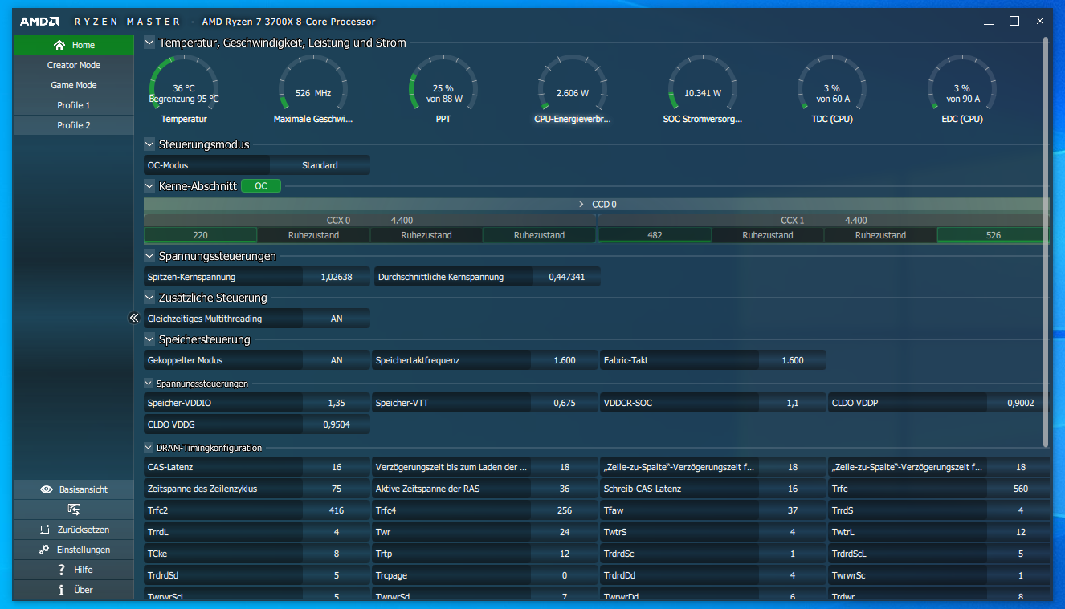Switch to Basisansicht view

click(74, 489)
